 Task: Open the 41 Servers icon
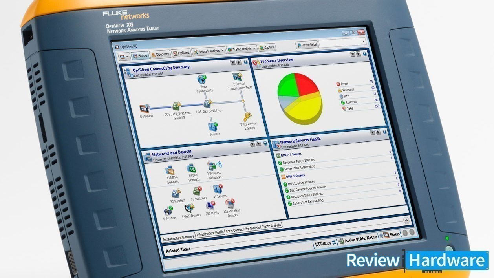pyautogui.click(x=218, y=189)
